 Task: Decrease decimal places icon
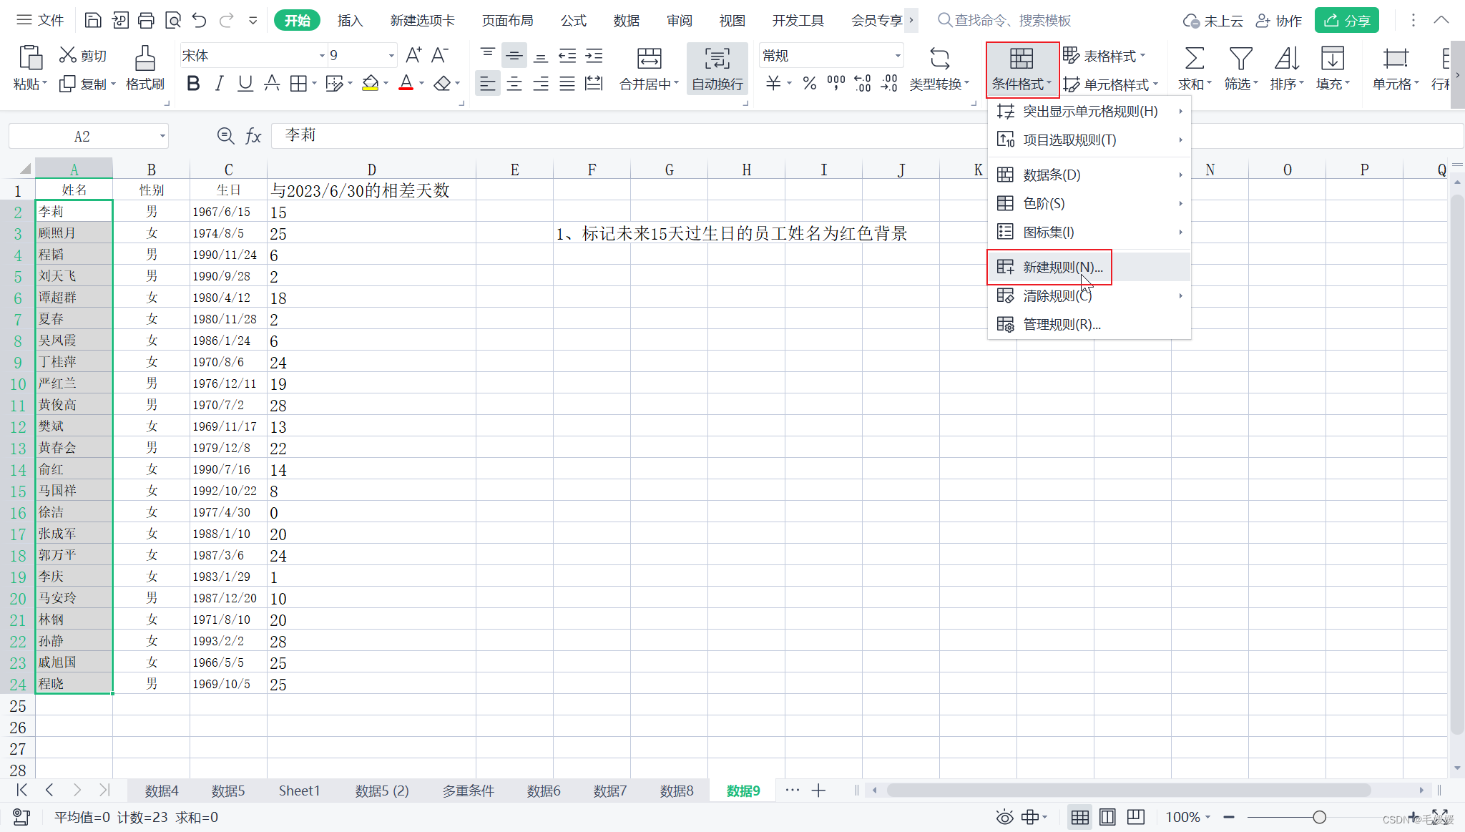pos(889,84)
